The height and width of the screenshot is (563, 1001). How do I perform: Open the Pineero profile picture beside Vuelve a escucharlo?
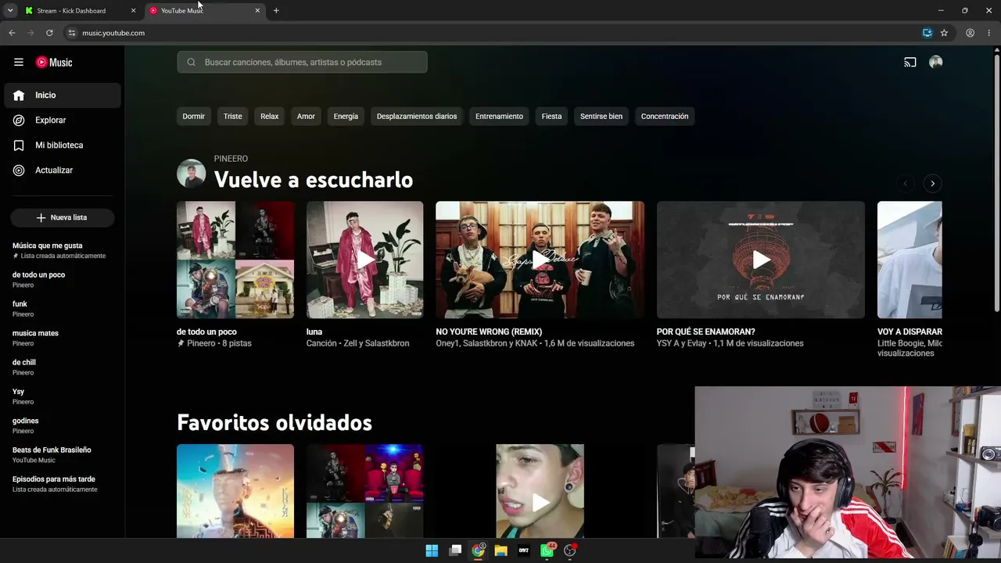[192, 174]
